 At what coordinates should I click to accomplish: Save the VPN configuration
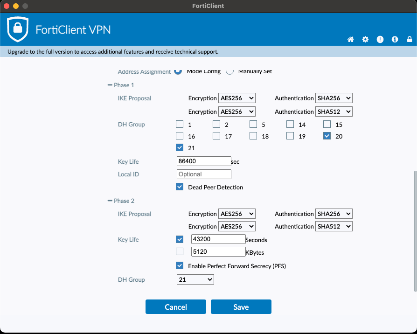pos(241,307)
